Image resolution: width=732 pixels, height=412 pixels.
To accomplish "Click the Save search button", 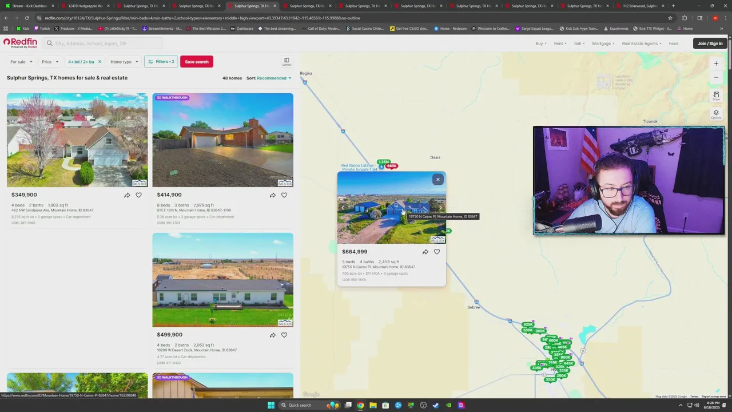I will coord(197,62).
